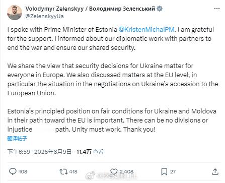Viewport: 225px width, 183px height.
Task: Click the 2,408 likes count
Action: tap(126, 171)
